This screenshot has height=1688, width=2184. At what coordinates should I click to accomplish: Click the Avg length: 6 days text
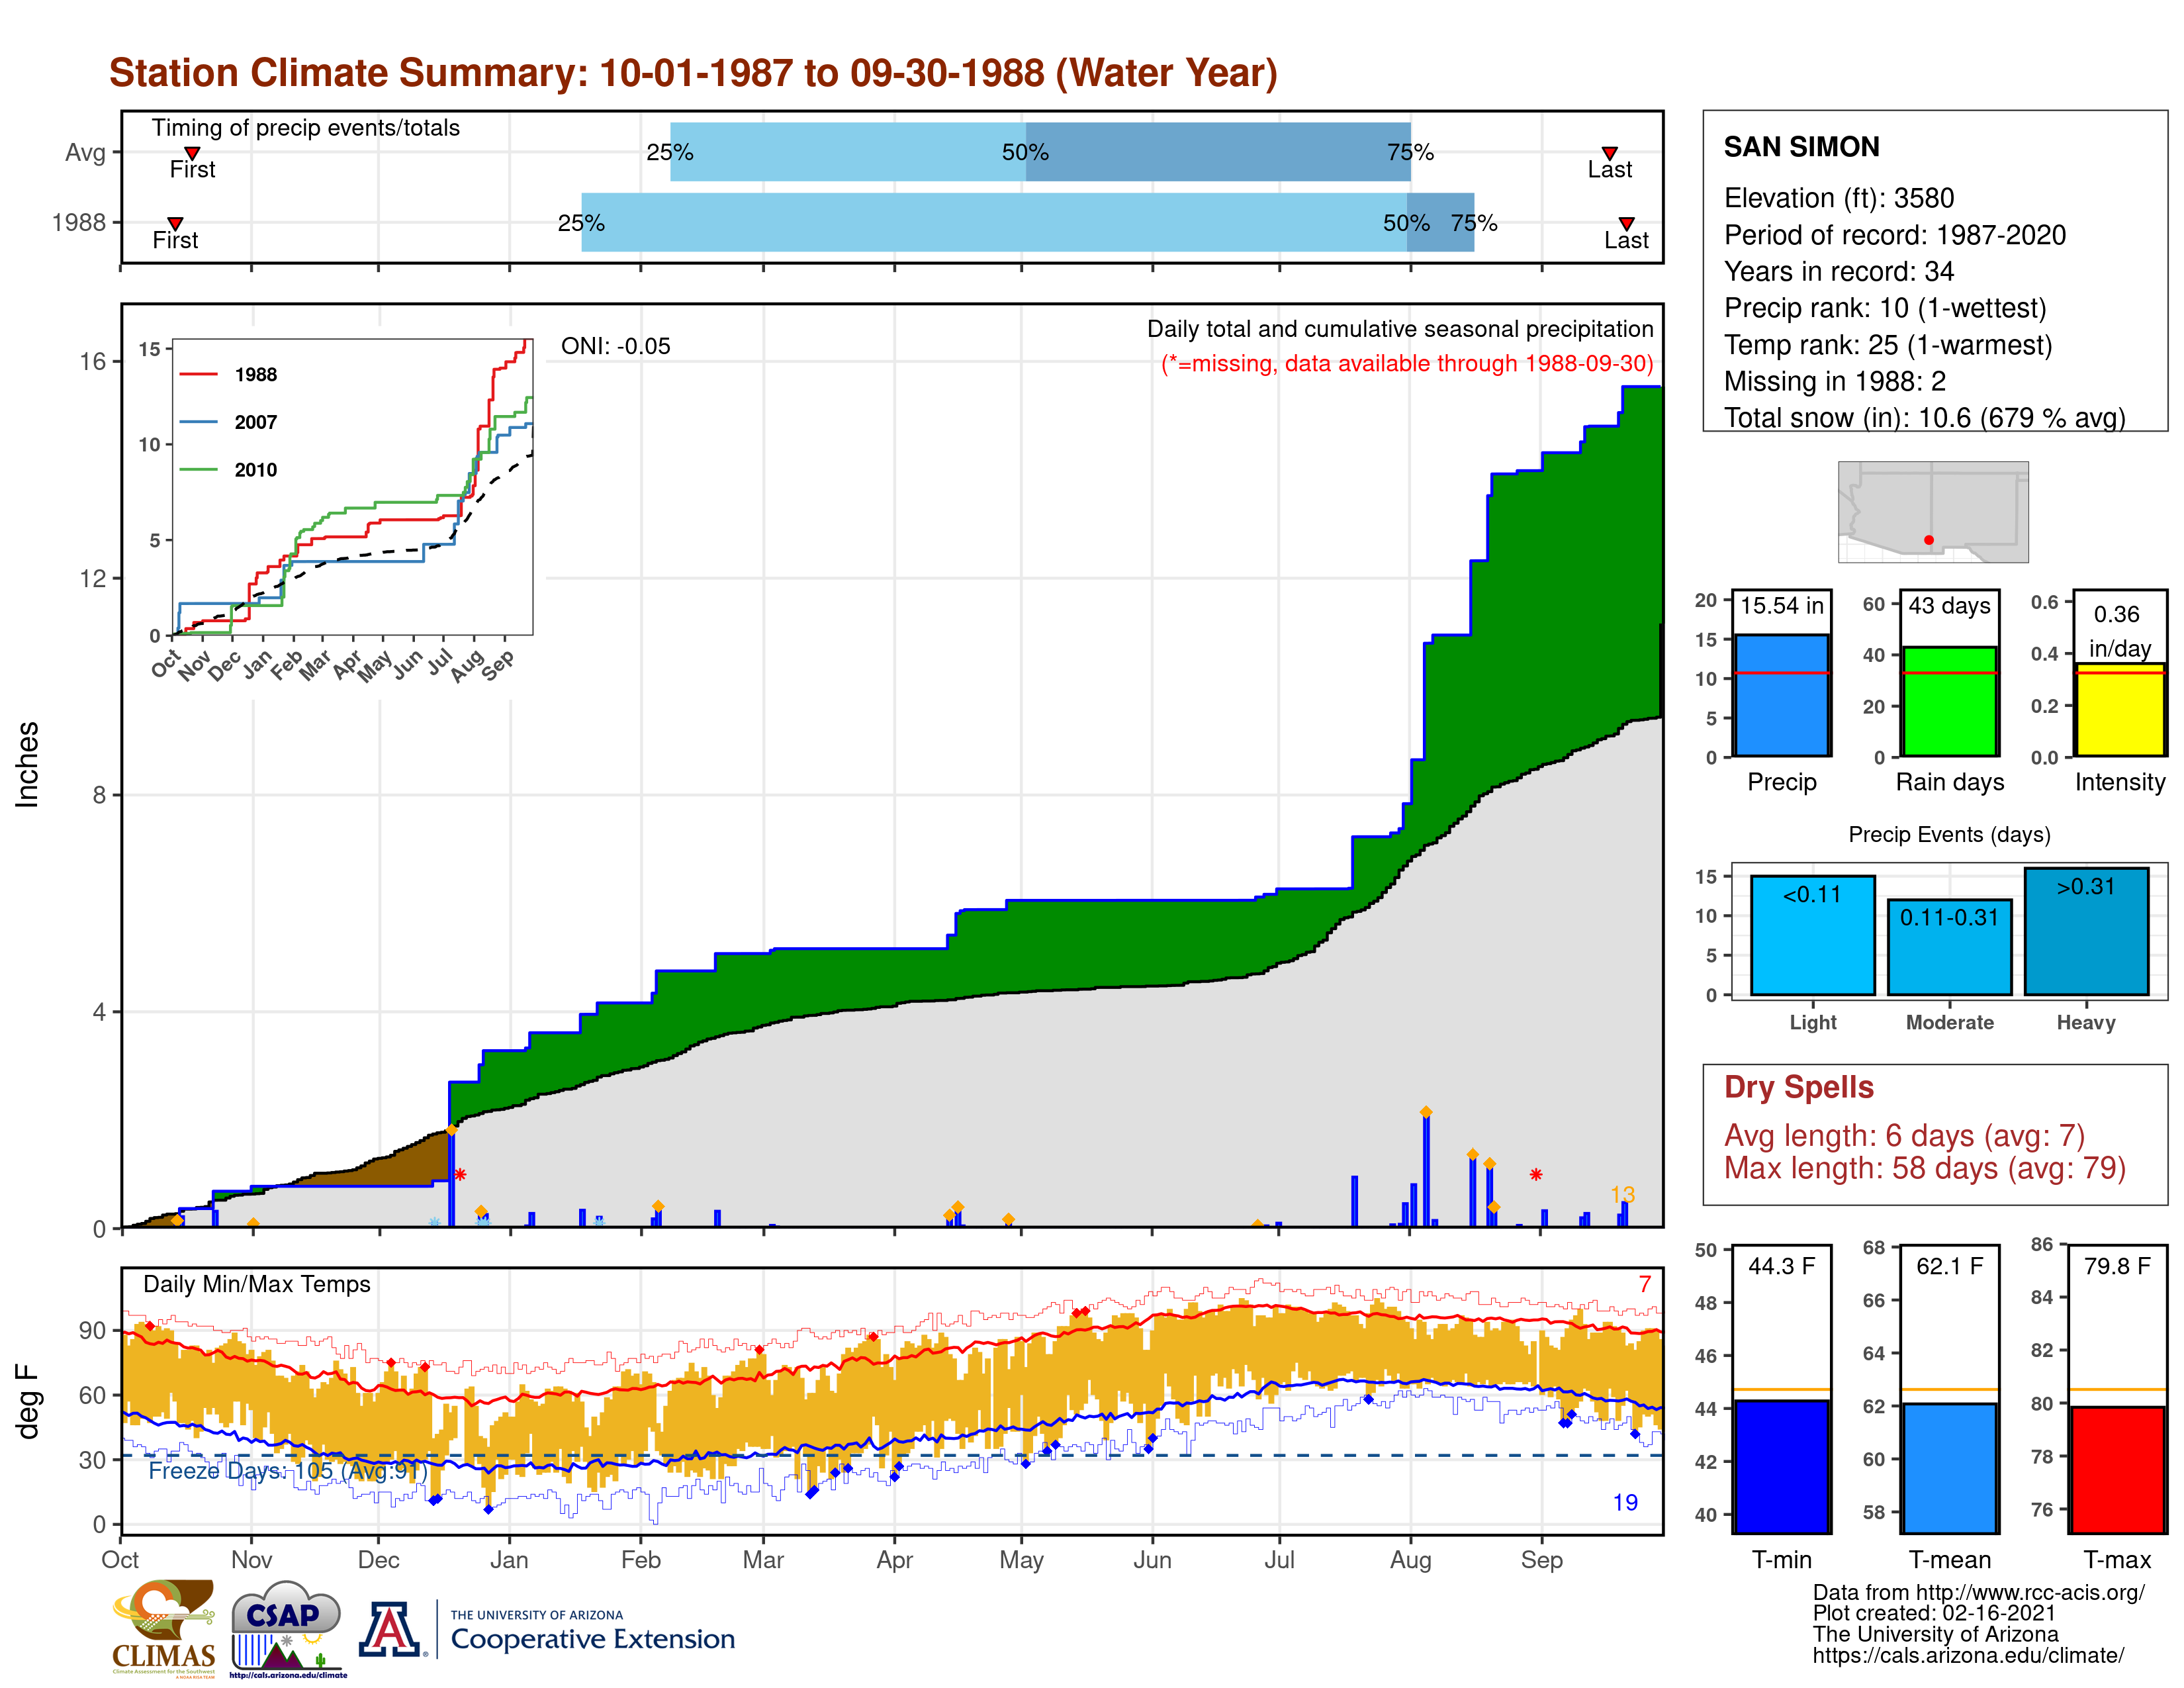(1904, 1136)
